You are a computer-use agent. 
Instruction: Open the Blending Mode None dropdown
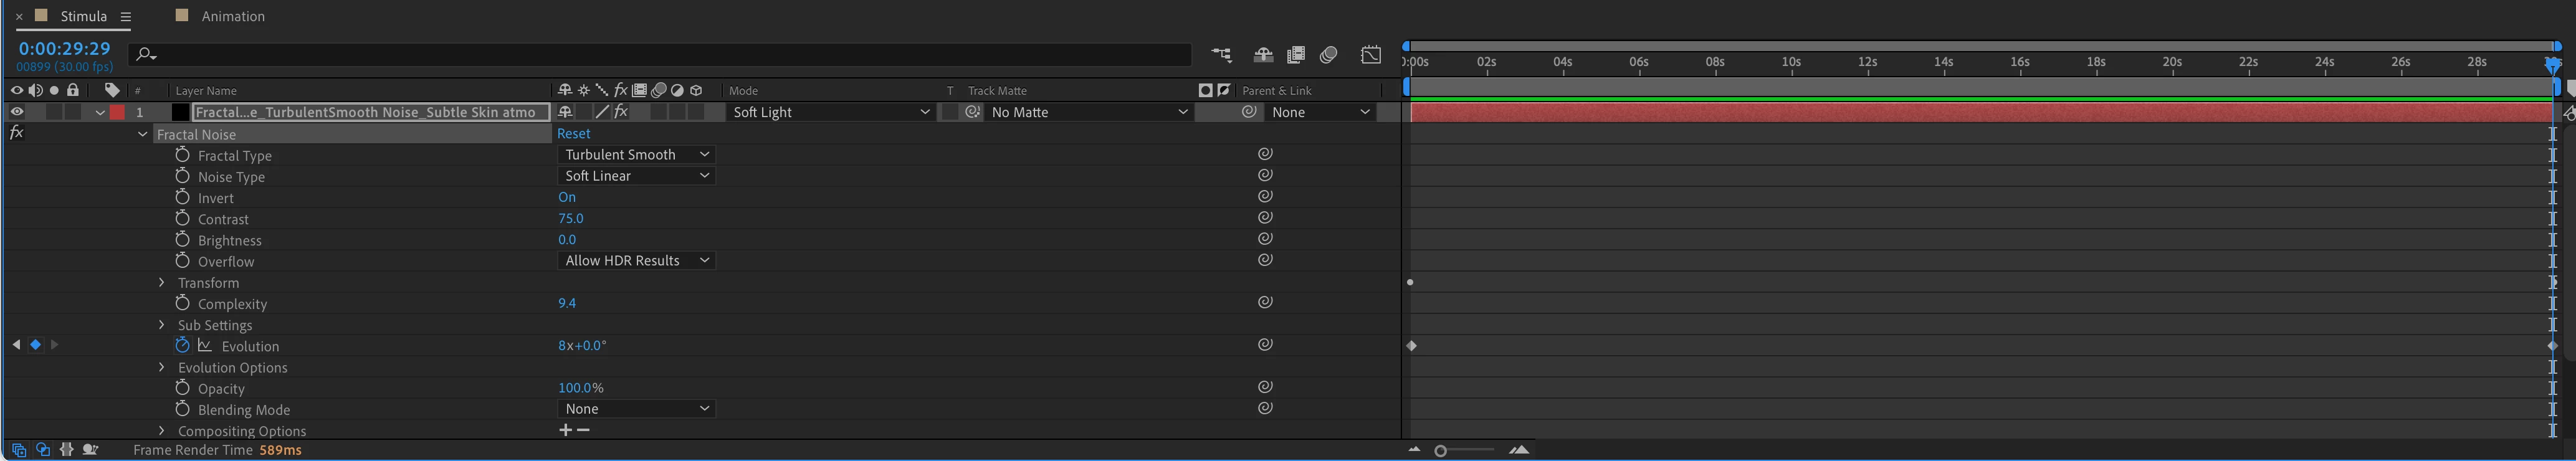pos(636,408)
